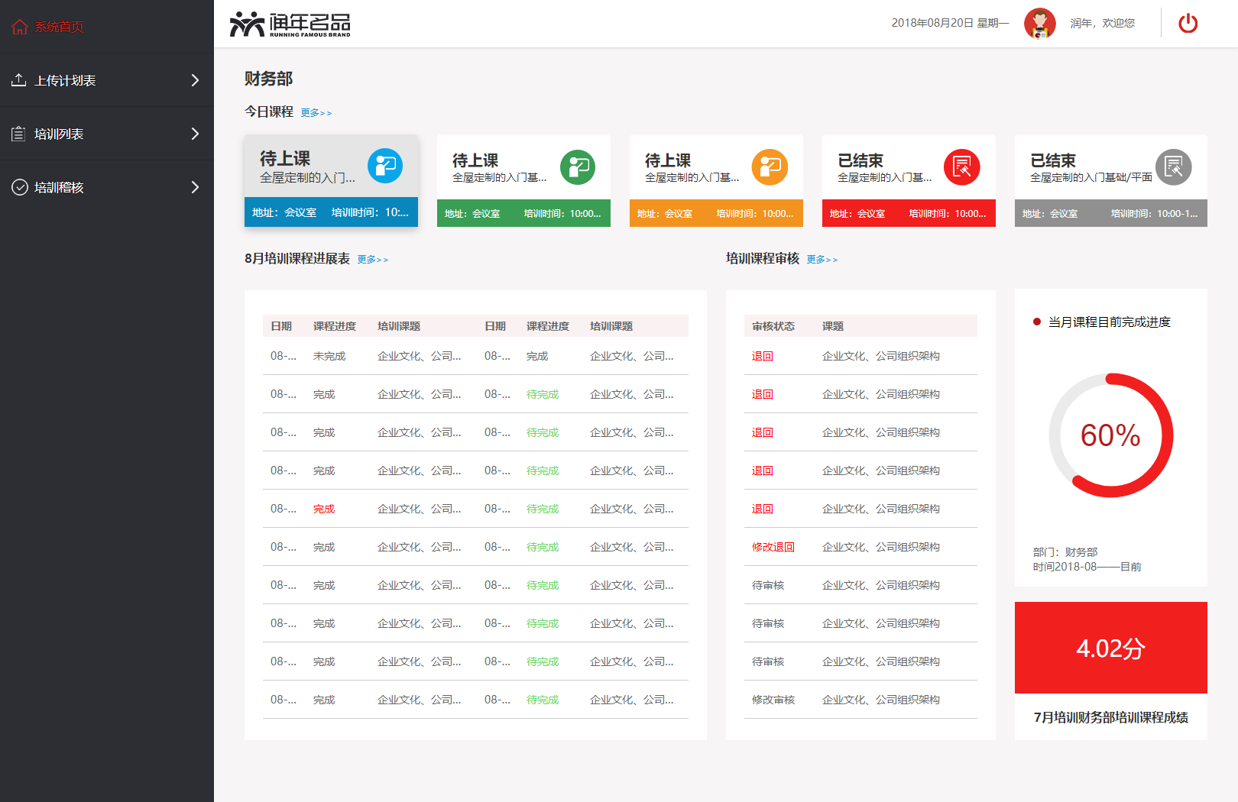The width and height of the screenshot is (1238, 802).
Task: Click the power logout icon
Action: [1188, 23]
